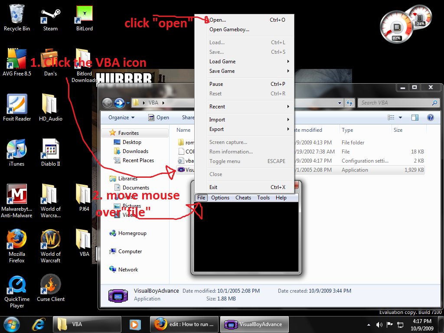444x333 pixels.
Task: Click the Explorer back navigation arrow
Action: pyautogui.click(x=108, y=103)
